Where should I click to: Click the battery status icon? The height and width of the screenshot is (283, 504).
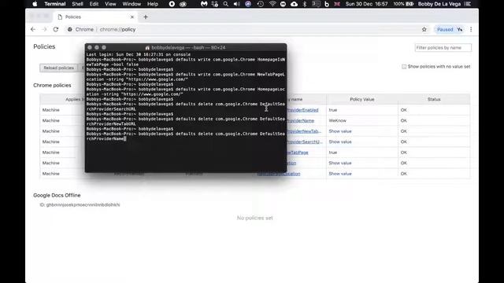(x=409, y=4)
